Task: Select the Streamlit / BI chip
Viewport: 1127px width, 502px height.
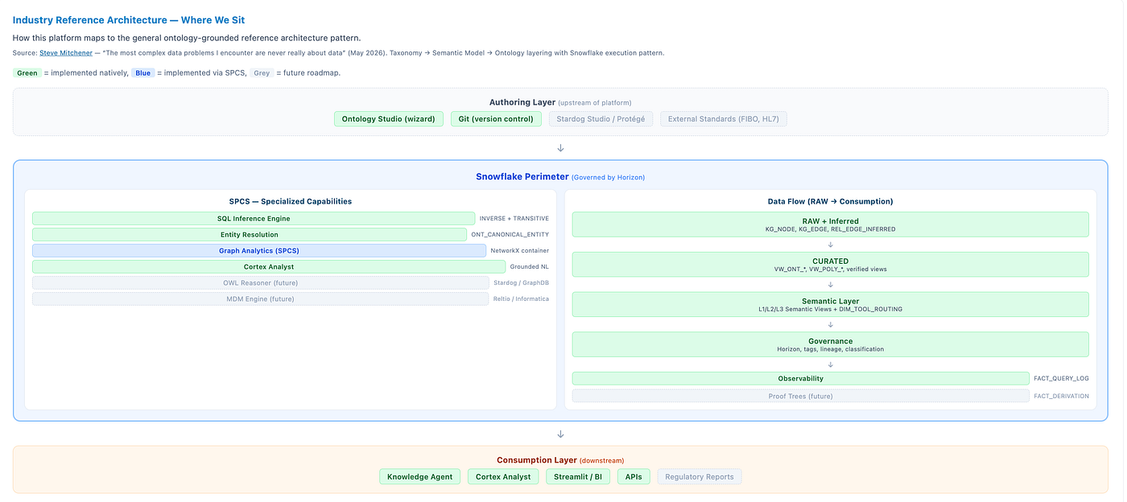Action: point(578,477)
